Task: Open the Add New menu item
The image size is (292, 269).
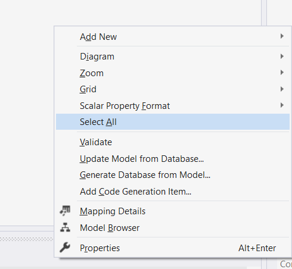Action: tap(173, 36)
